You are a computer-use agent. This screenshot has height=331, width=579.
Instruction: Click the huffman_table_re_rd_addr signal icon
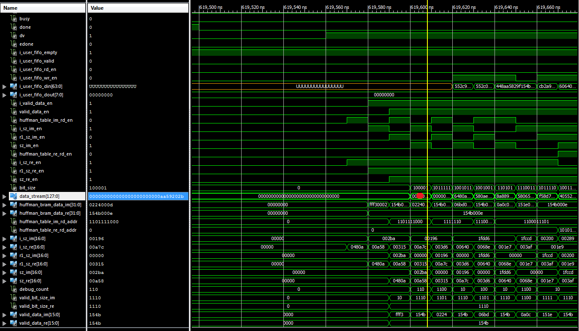(x=14, y=230)
